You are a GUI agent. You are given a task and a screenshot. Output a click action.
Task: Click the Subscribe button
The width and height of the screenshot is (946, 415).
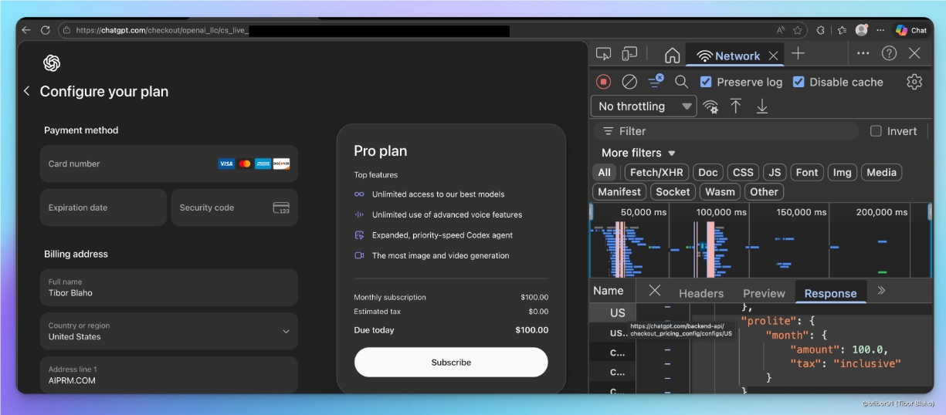(x=451, y=362)
